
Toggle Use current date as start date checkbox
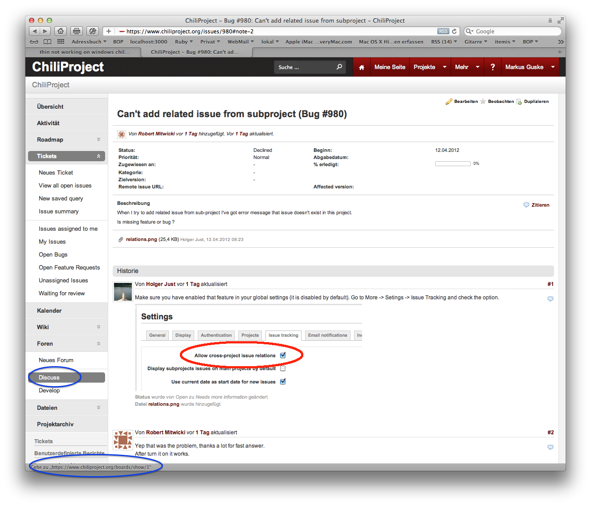click(x=283, y=382)
